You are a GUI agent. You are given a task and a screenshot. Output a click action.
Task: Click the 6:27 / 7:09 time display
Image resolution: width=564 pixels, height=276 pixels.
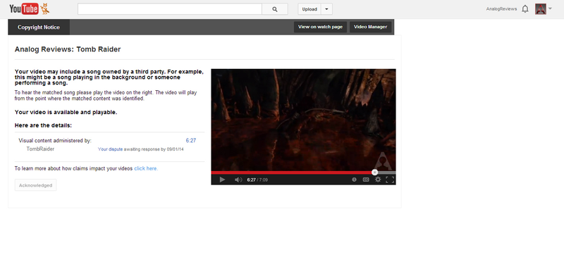tap(257, 180)
